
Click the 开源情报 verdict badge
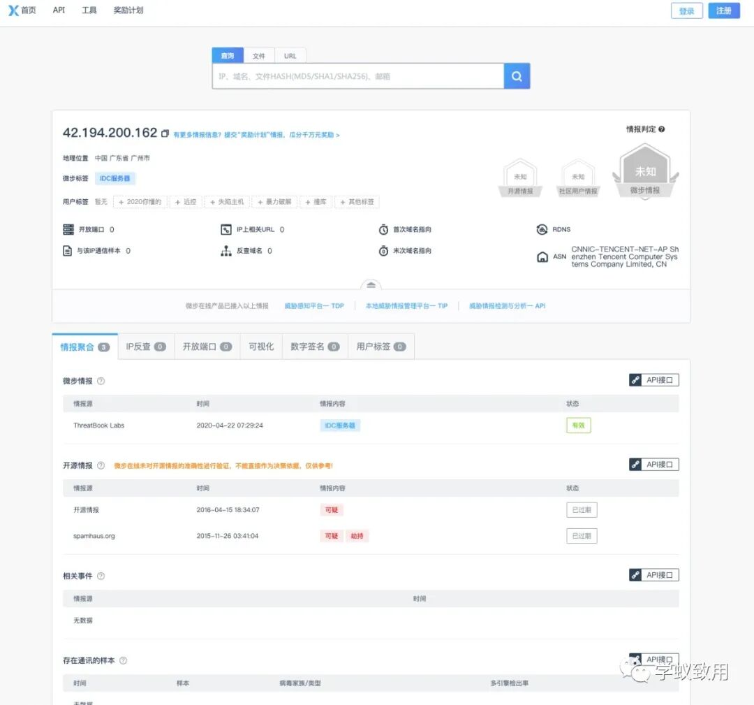[520, 178]
